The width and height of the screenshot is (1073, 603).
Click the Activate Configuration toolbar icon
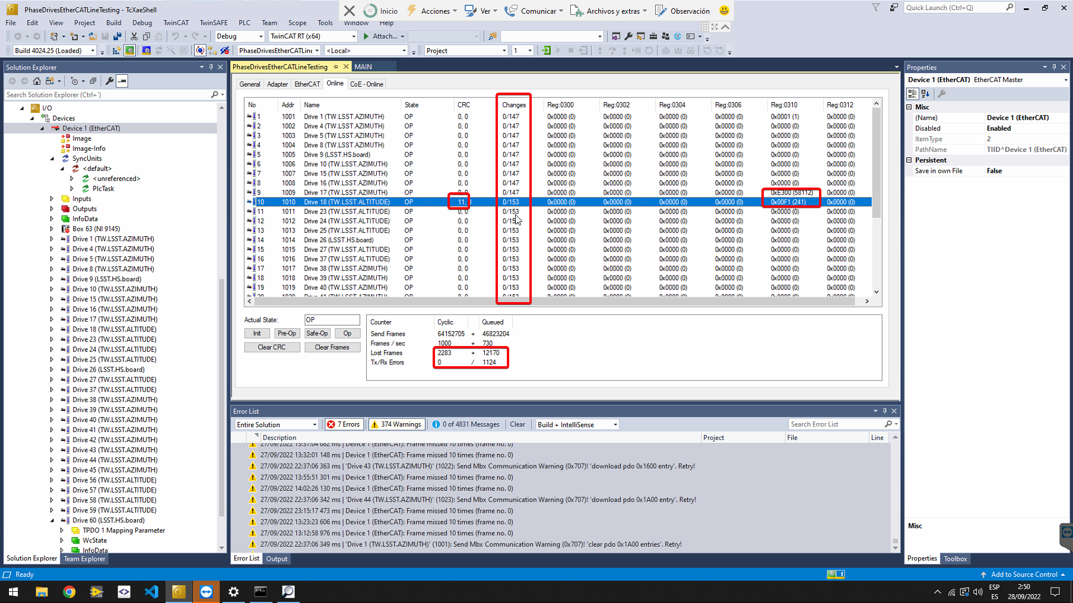coord(117,50)
